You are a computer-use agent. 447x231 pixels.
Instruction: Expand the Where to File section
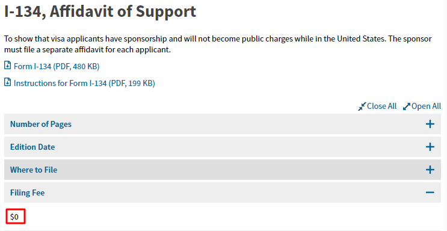coord(223,170)
